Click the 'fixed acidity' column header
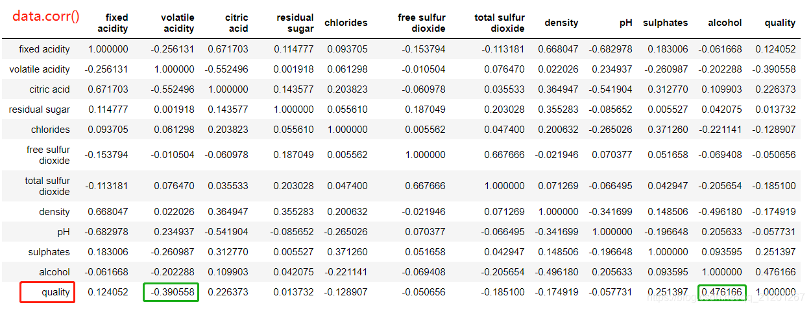Viewport: 811px width, 309px height. coord(113,23)
